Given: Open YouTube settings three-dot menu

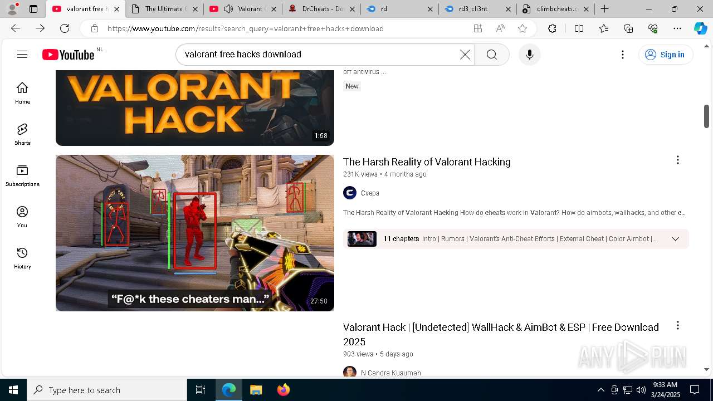Looking at the screenshot, I should point(623,55).
